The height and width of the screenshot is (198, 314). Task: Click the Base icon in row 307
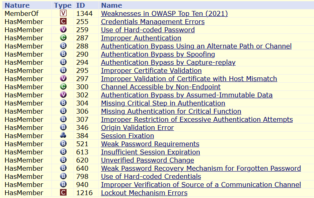click(x=63, y=119)
